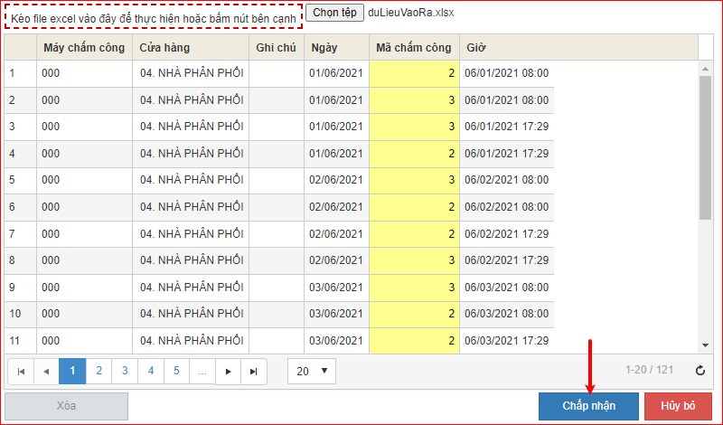Image resolution: width=723 pixels, height=425 pixels.
Task: Click Giờ cell in row 7
Action: click(x=507, y=234)
